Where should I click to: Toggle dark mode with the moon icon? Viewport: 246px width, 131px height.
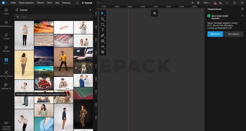[x=220, y=3]
